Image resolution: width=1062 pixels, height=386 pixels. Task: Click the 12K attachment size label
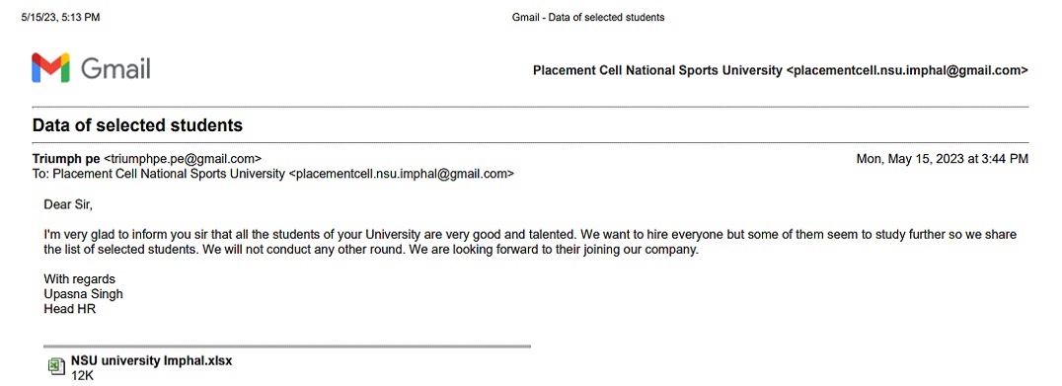pyautogui.click(x=82, y=375)
